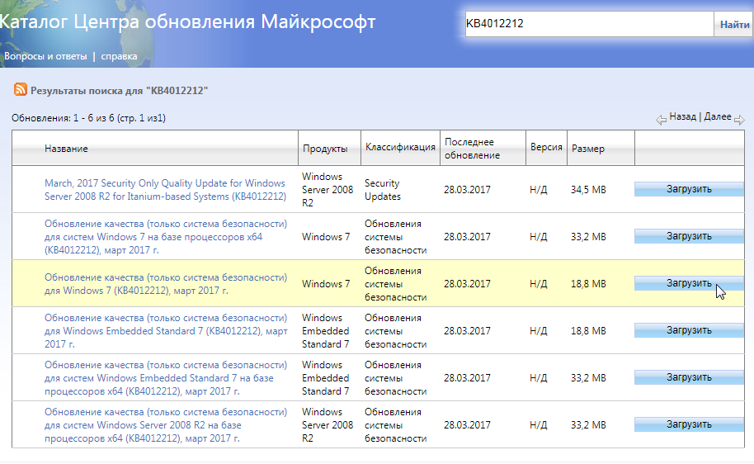Click the Обновления: 1 - 6 из 6 count text
754x464 pixels.
(x=88, y=118)
